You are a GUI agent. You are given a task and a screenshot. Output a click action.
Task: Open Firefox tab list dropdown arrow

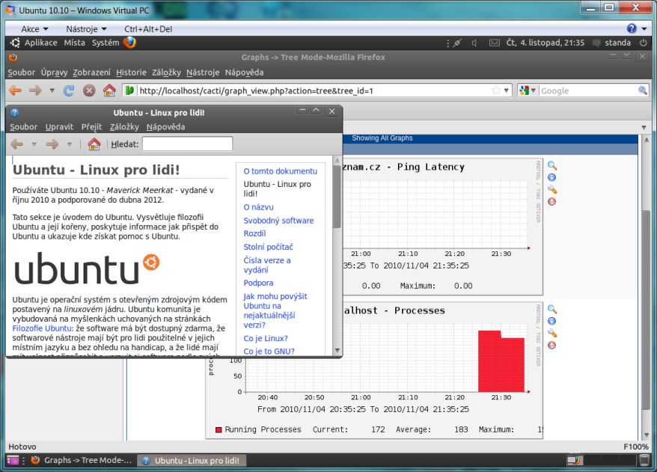[x=644, y=127]
